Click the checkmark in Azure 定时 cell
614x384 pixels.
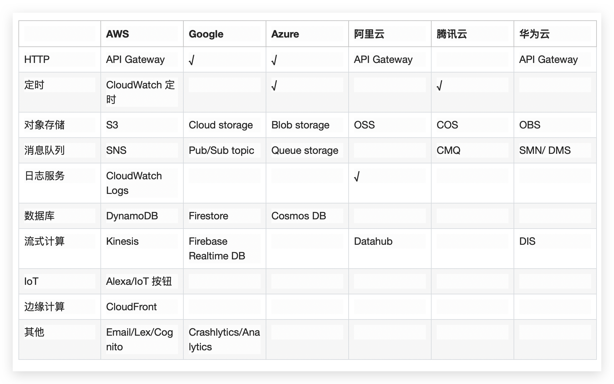(274, 85)
